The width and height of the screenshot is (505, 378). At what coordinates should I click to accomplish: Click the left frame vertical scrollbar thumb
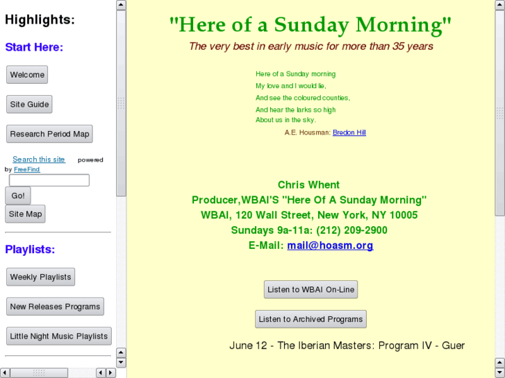tap(121, 103)
